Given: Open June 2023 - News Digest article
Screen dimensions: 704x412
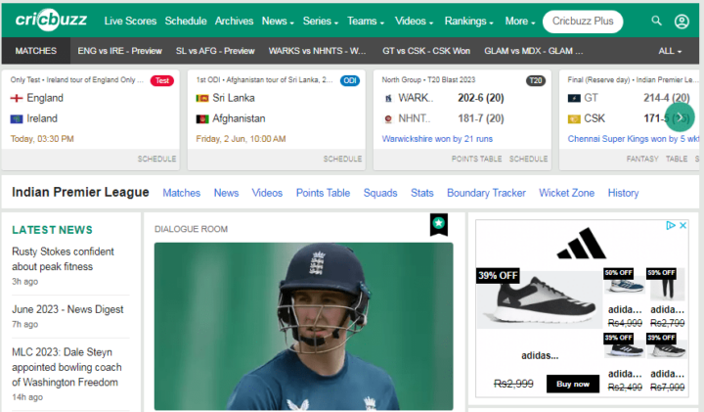Looking at the screenshot, I should click(67, 309).
